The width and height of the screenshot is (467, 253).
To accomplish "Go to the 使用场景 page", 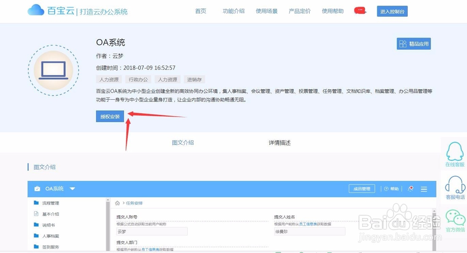I will coord(267,11).
